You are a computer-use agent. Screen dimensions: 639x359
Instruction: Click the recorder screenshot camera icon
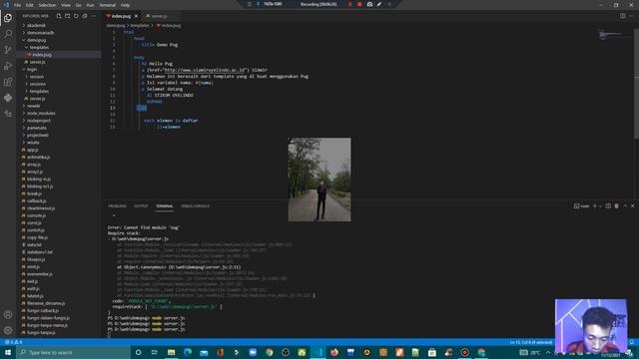[369, 4]
